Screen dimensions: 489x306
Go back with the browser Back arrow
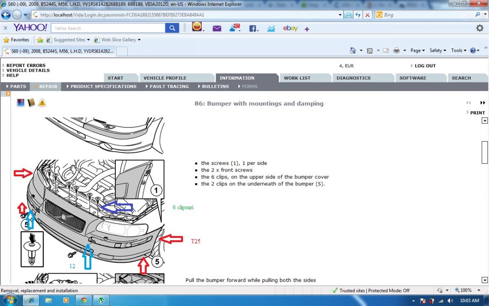click(6, 15)
